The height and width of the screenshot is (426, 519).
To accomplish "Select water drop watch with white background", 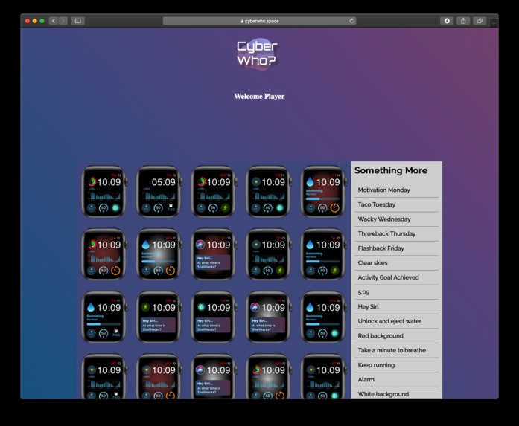I will [x=159, y=254].
